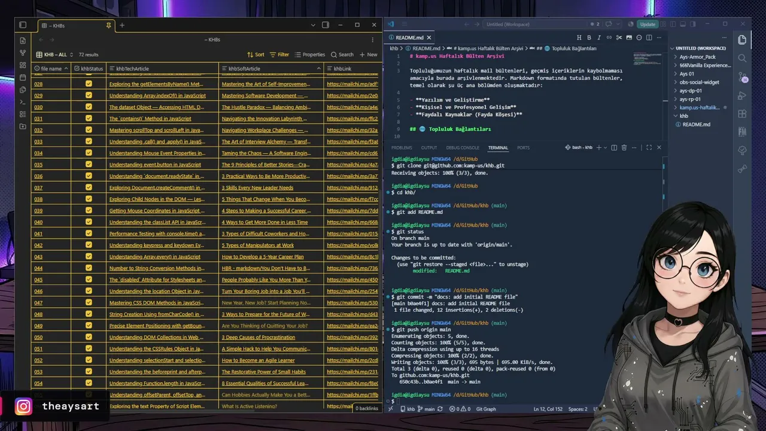Open Obsidian canvas grid ribbon icon

point(23,65)
